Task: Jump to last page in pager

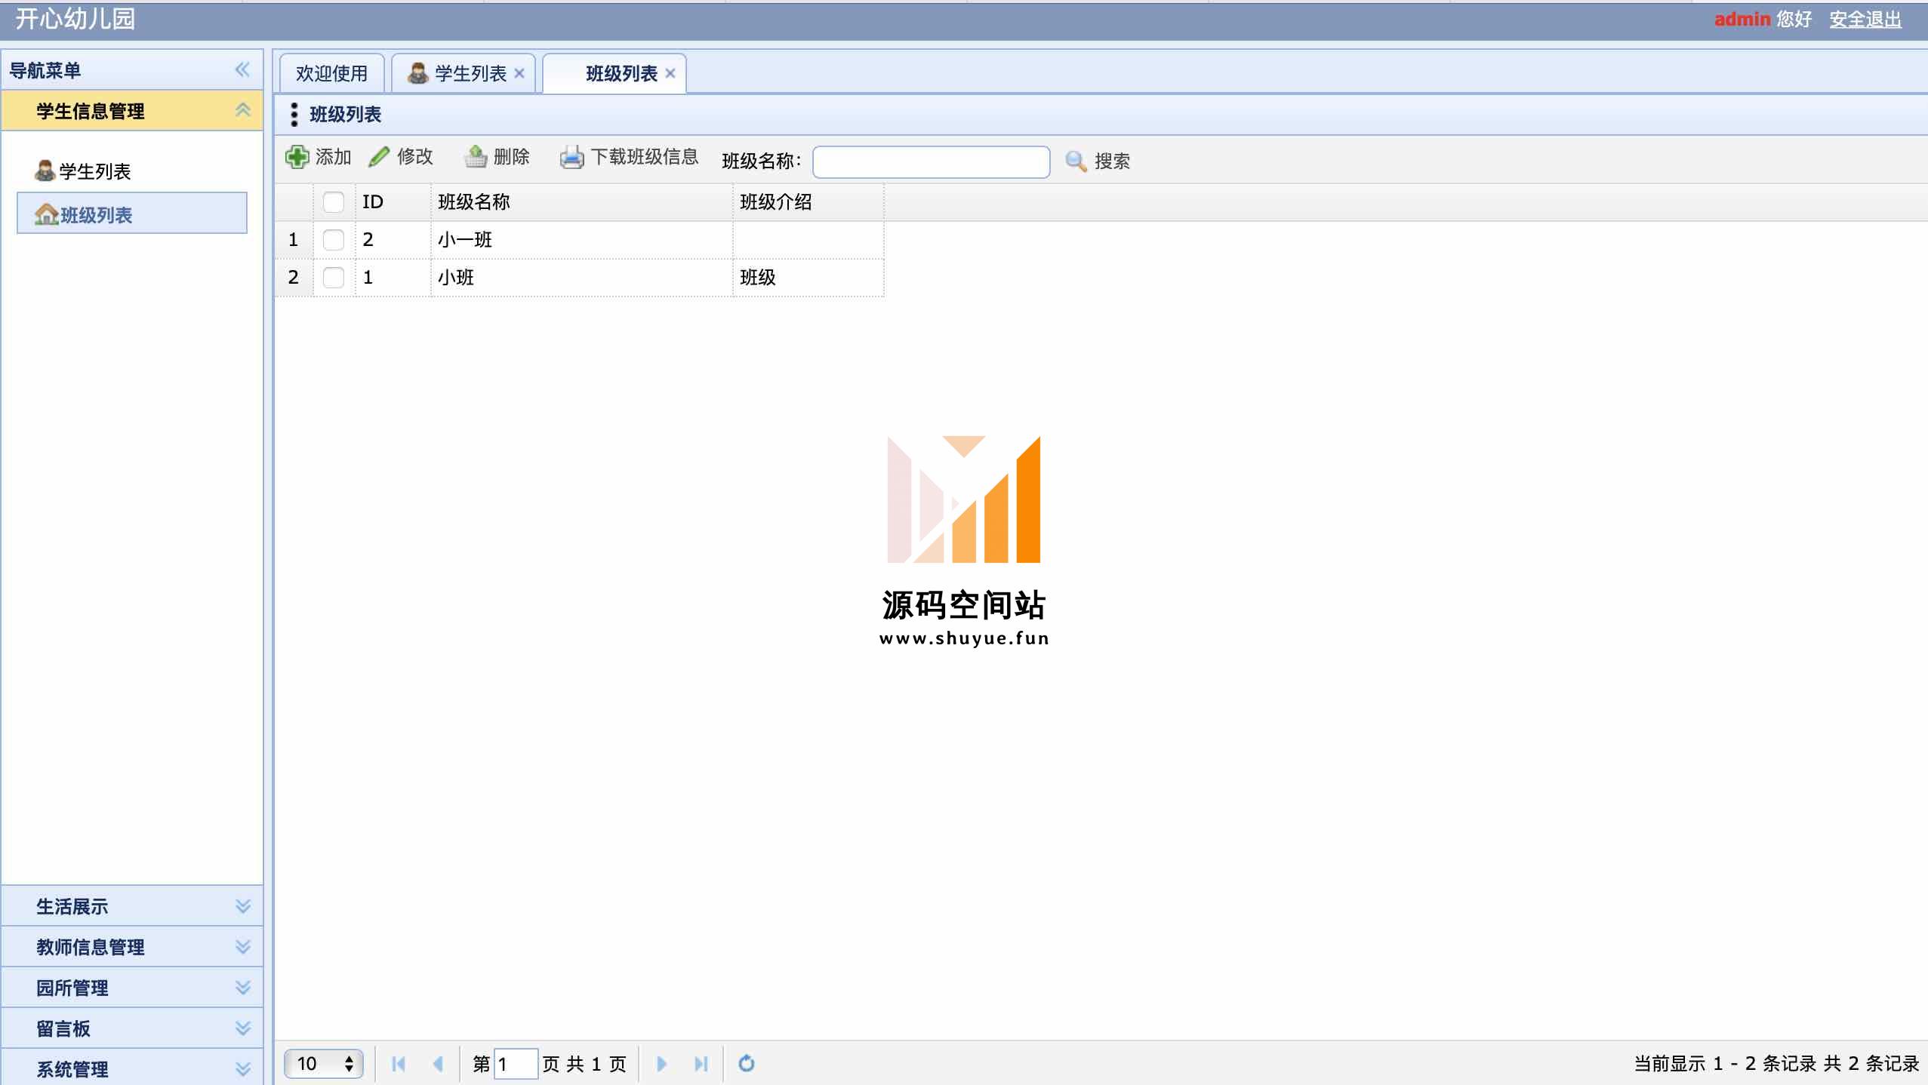Action: pyautogui.click(x=701, y=1063)
